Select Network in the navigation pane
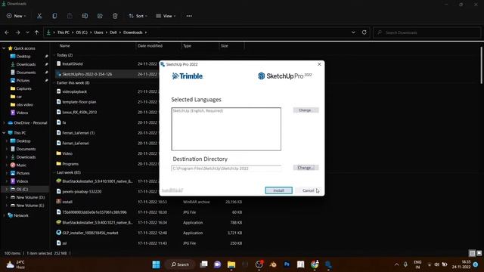The width and height of the screenshot is (484, 272). click(x=21, y=215)
